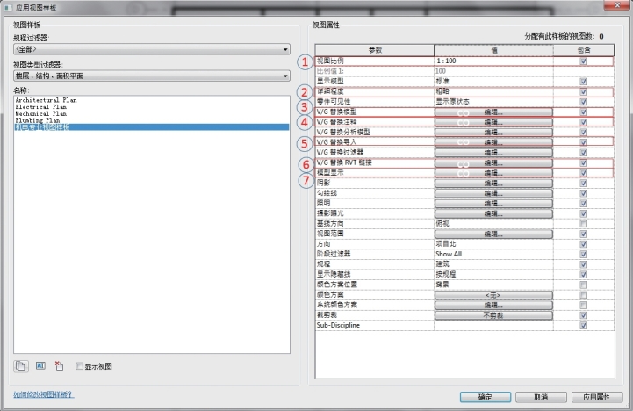Open the 如何修改视图样板 help link
Viewport: 633px width, 411px height.
point(44,395)
